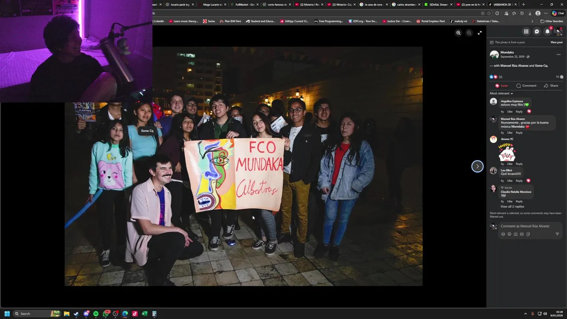The width and height of the screenshot is (567, 319).
Task: Open the taskbar volume control
Action: pos(545,314)
